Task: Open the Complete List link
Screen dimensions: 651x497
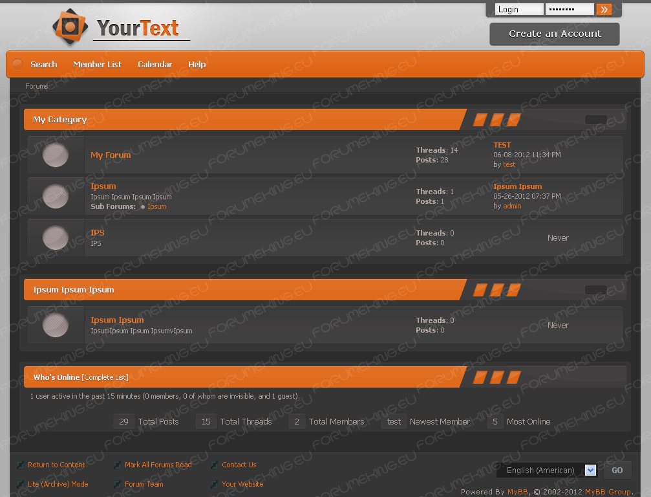Action: 105,377
